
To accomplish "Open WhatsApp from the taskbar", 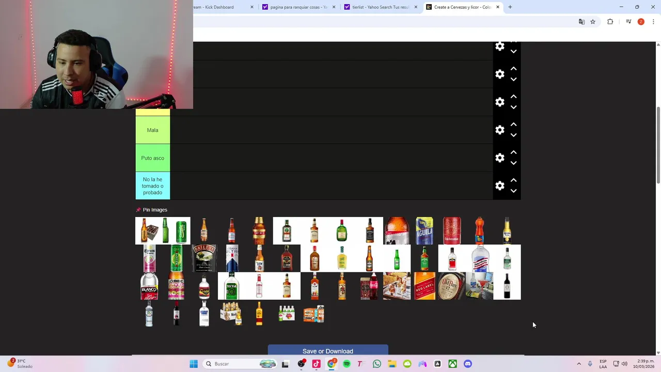I will [377, 364].
